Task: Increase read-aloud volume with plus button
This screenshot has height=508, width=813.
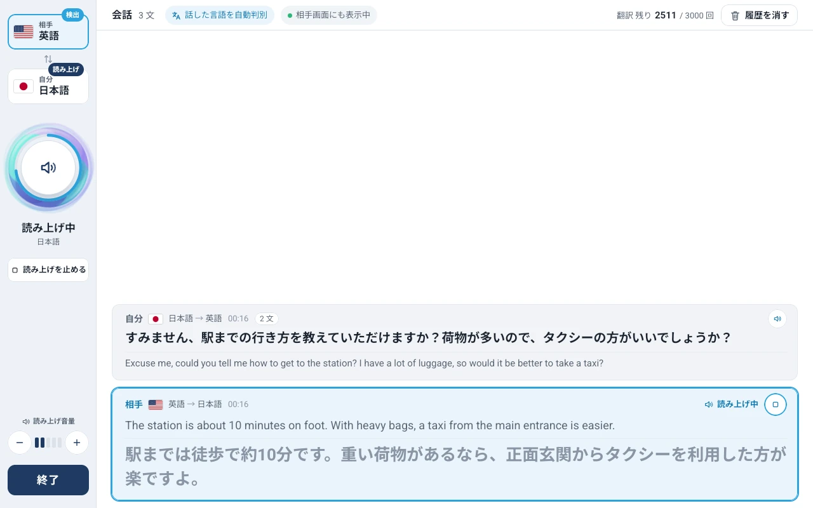Action: [77, 443]
